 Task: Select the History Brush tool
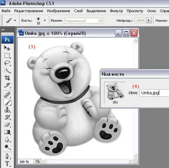7,117
